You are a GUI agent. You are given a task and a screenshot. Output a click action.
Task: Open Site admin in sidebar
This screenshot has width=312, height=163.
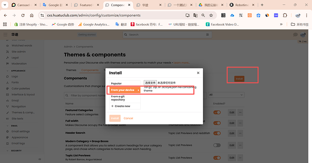[19, 52]
